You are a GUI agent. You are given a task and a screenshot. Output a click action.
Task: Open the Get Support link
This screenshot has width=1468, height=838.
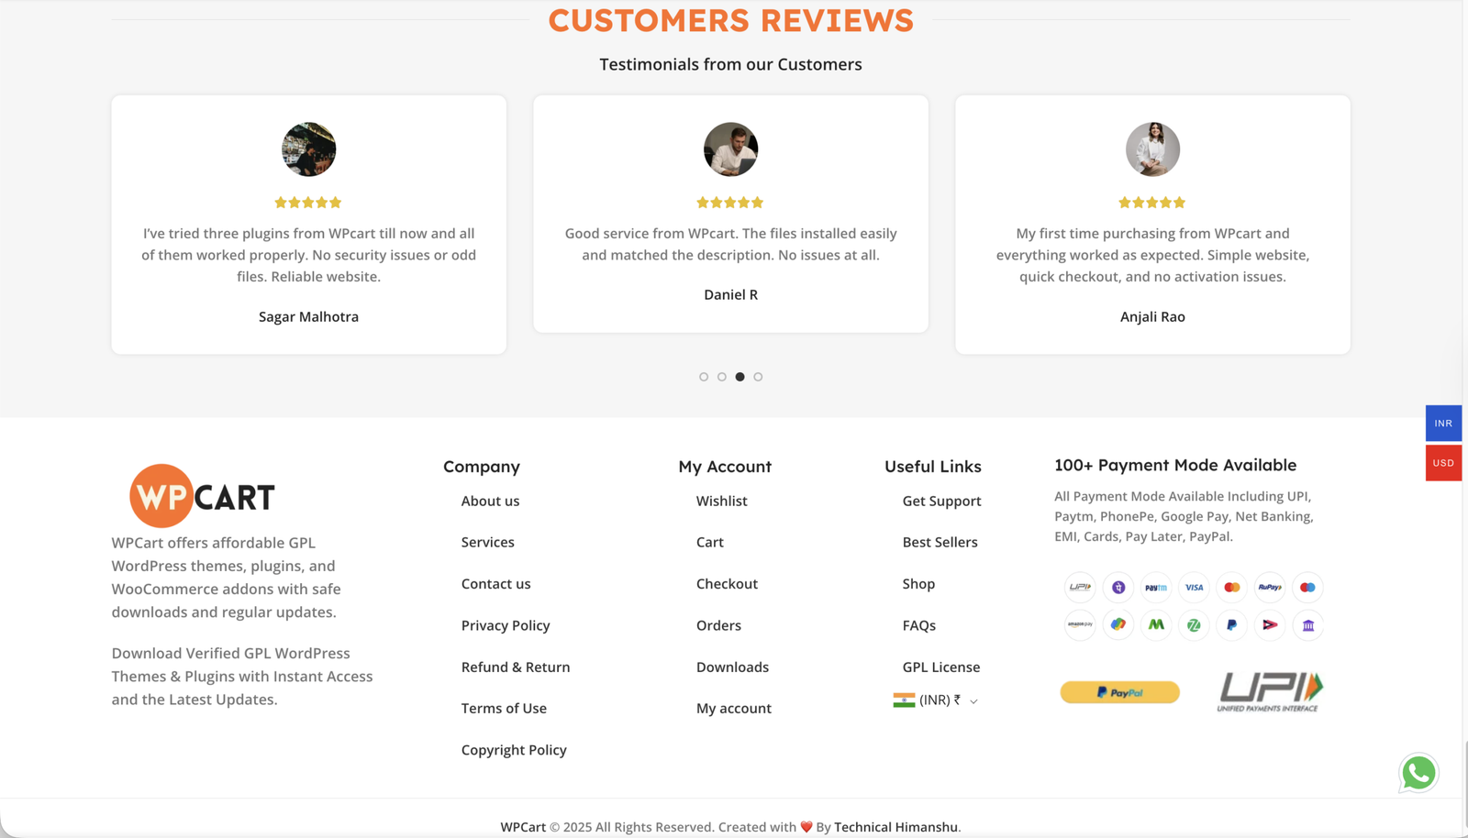tap(941, 501)
